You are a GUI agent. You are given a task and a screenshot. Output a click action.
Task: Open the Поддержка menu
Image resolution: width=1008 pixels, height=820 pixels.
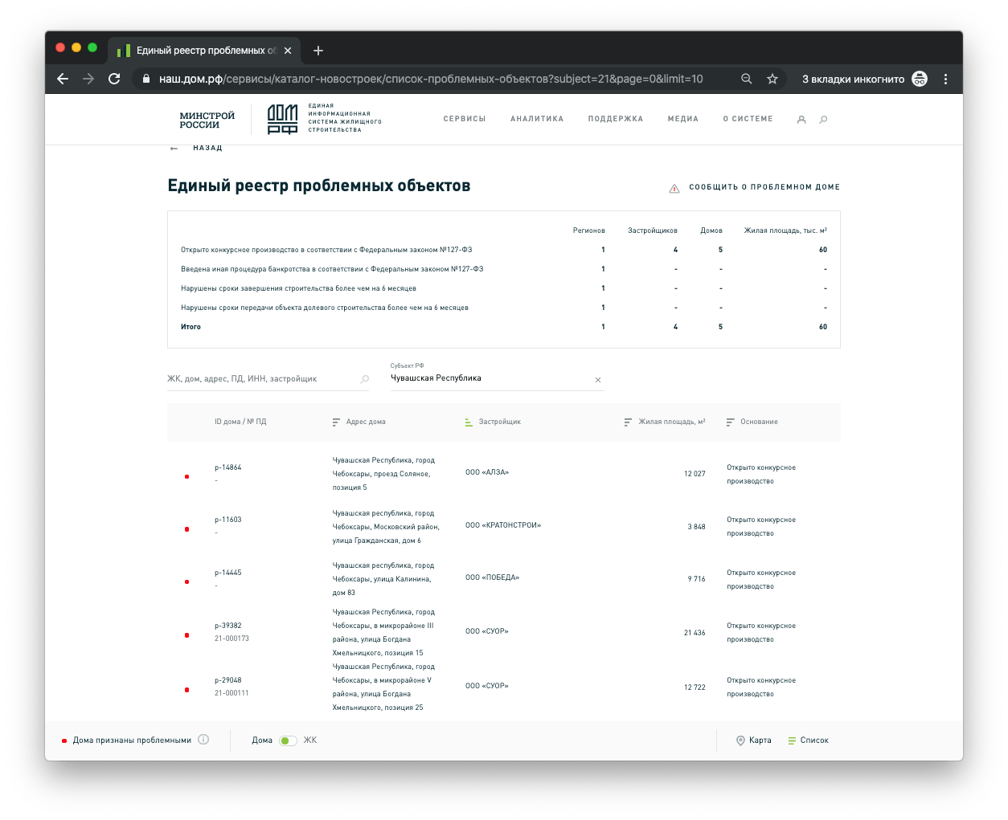616,119
